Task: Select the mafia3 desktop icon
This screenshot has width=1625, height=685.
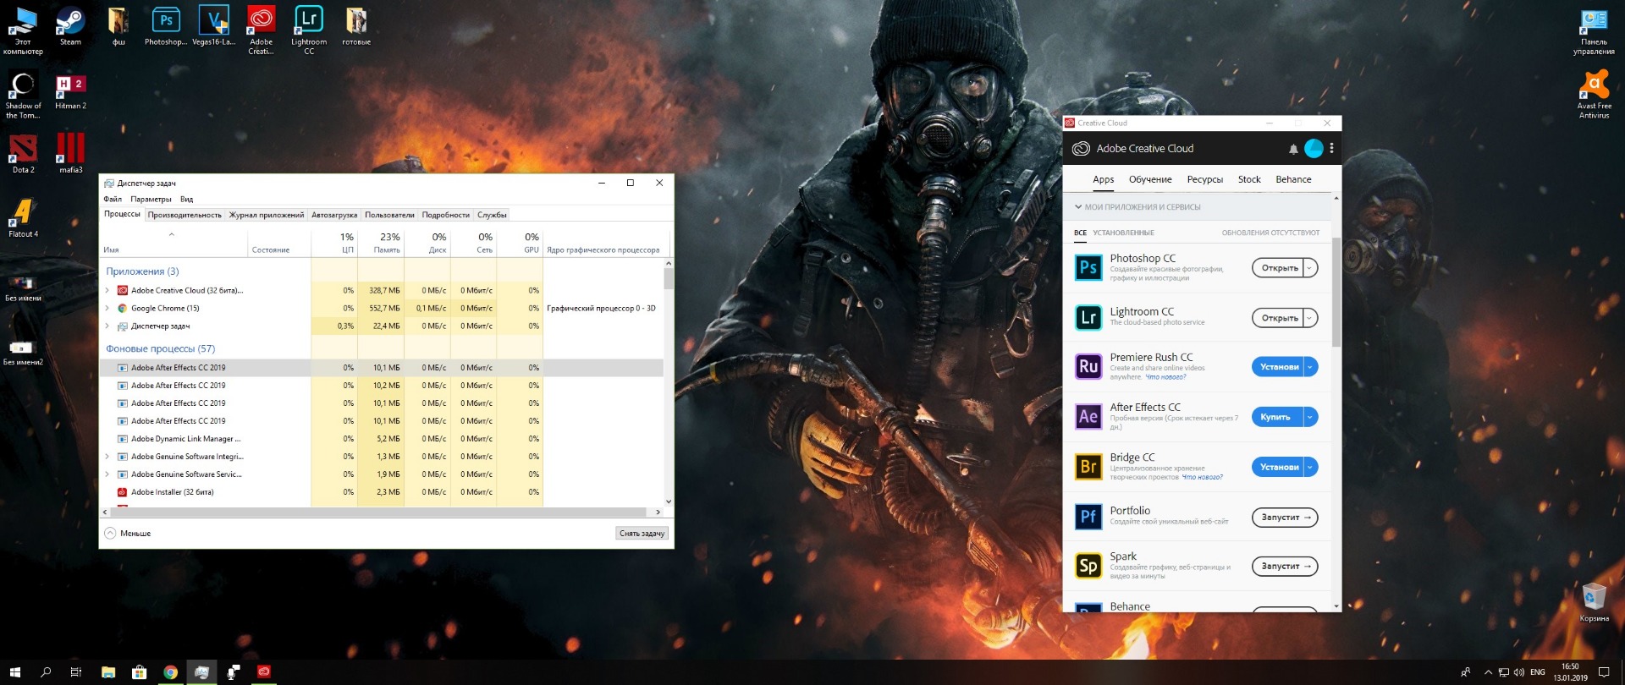Action: (70, 153)
